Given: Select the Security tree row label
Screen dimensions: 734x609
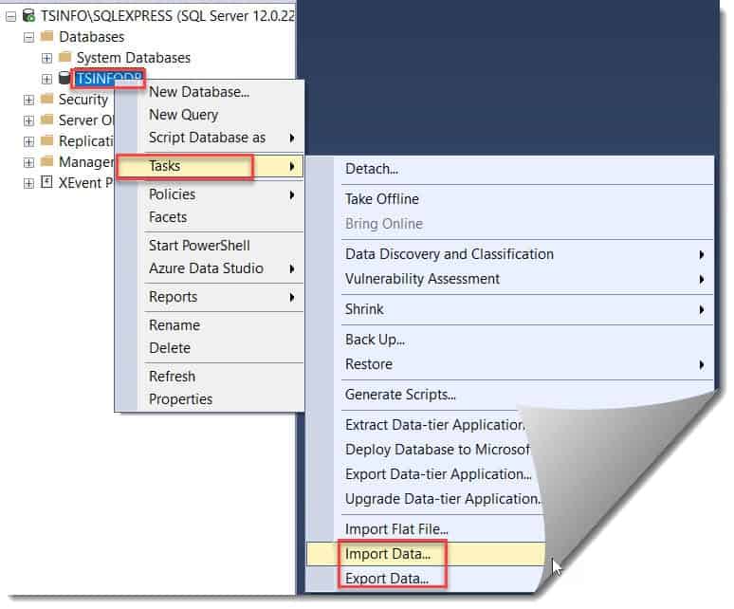Looking at the screenshot, I should coord(83,100).
